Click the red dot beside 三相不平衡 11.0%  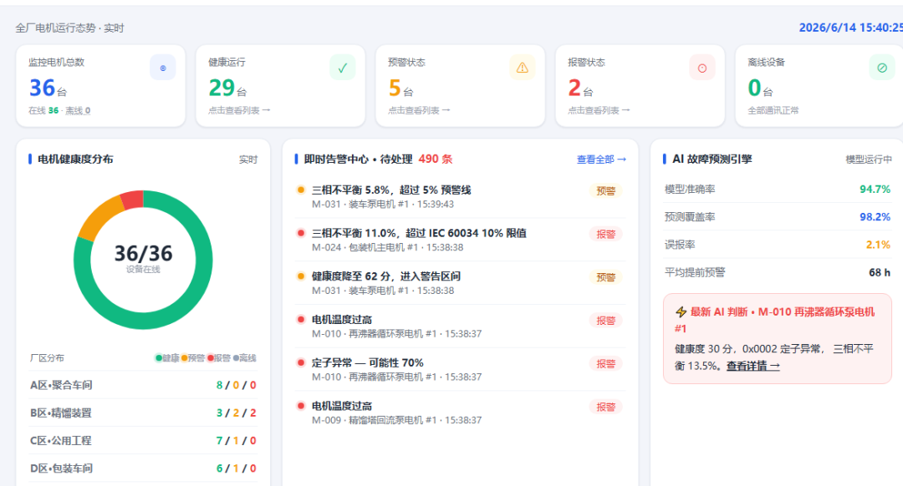tap(301, 233)
